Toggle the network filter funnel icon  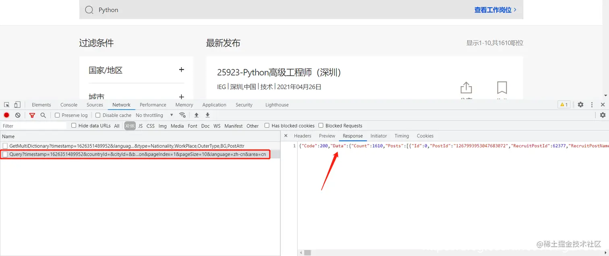pos(32,115)
